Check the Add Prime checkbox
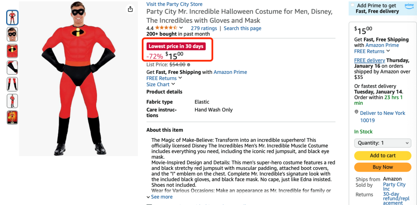This screenshot has width=417, height=205. point(352,5)
